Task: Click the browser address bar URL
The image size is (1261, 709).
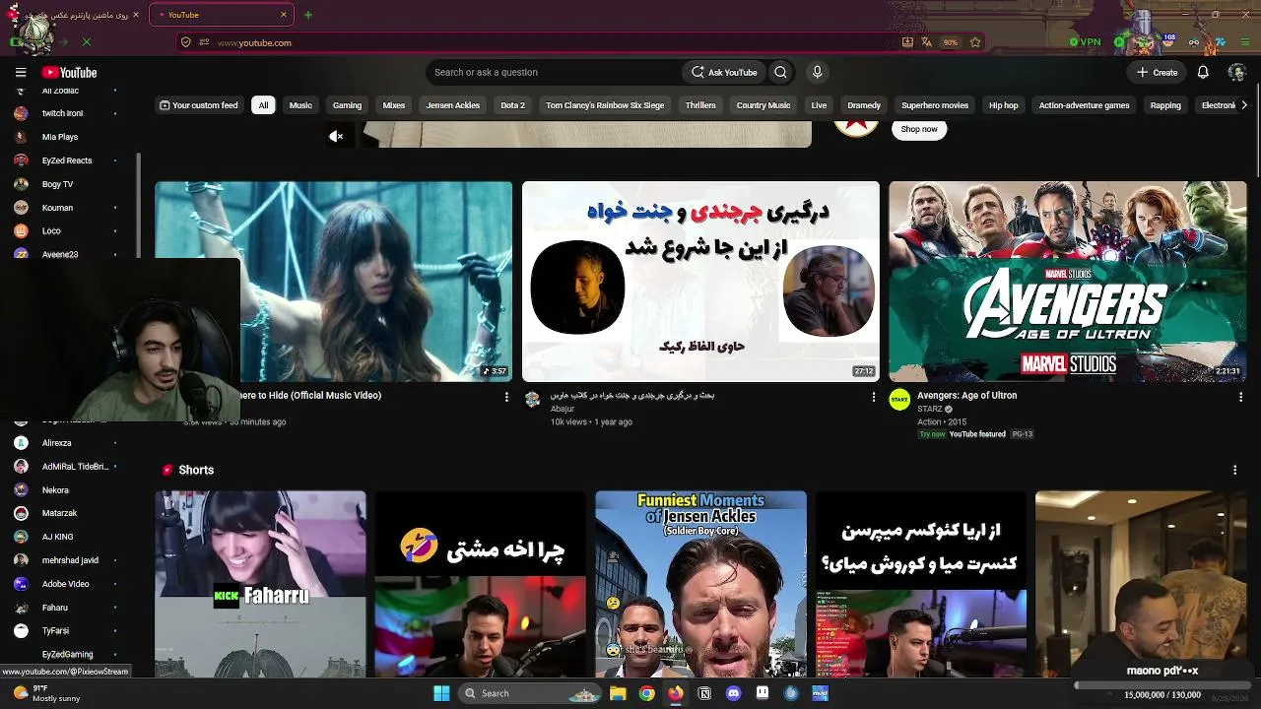Action: point(254,42)
